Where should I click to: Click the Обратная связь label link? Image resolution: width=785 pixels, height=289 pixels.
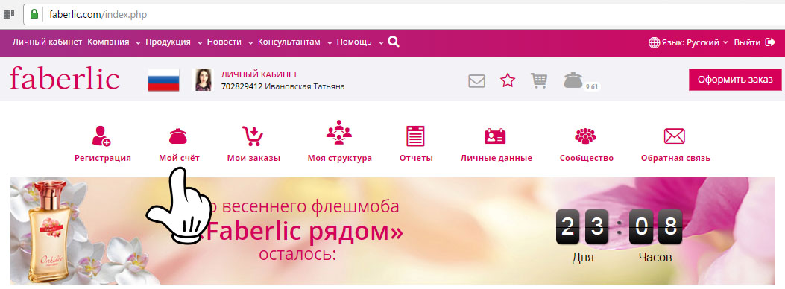coord(675,159)
